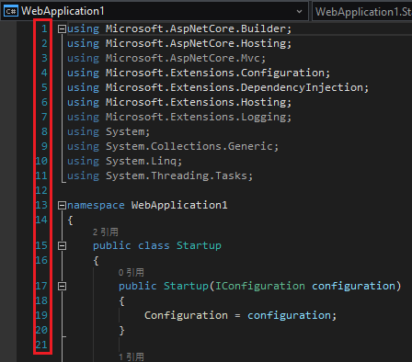The height and width of the screenshot is (362, 412).
Task: Click the IConfiguration type in constructor
Action: (x=260, y=286)
